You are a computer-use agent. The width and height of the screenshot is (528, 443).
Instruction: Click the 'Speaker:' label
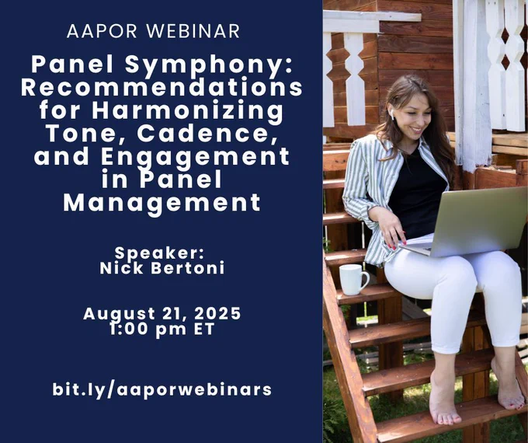159,254
